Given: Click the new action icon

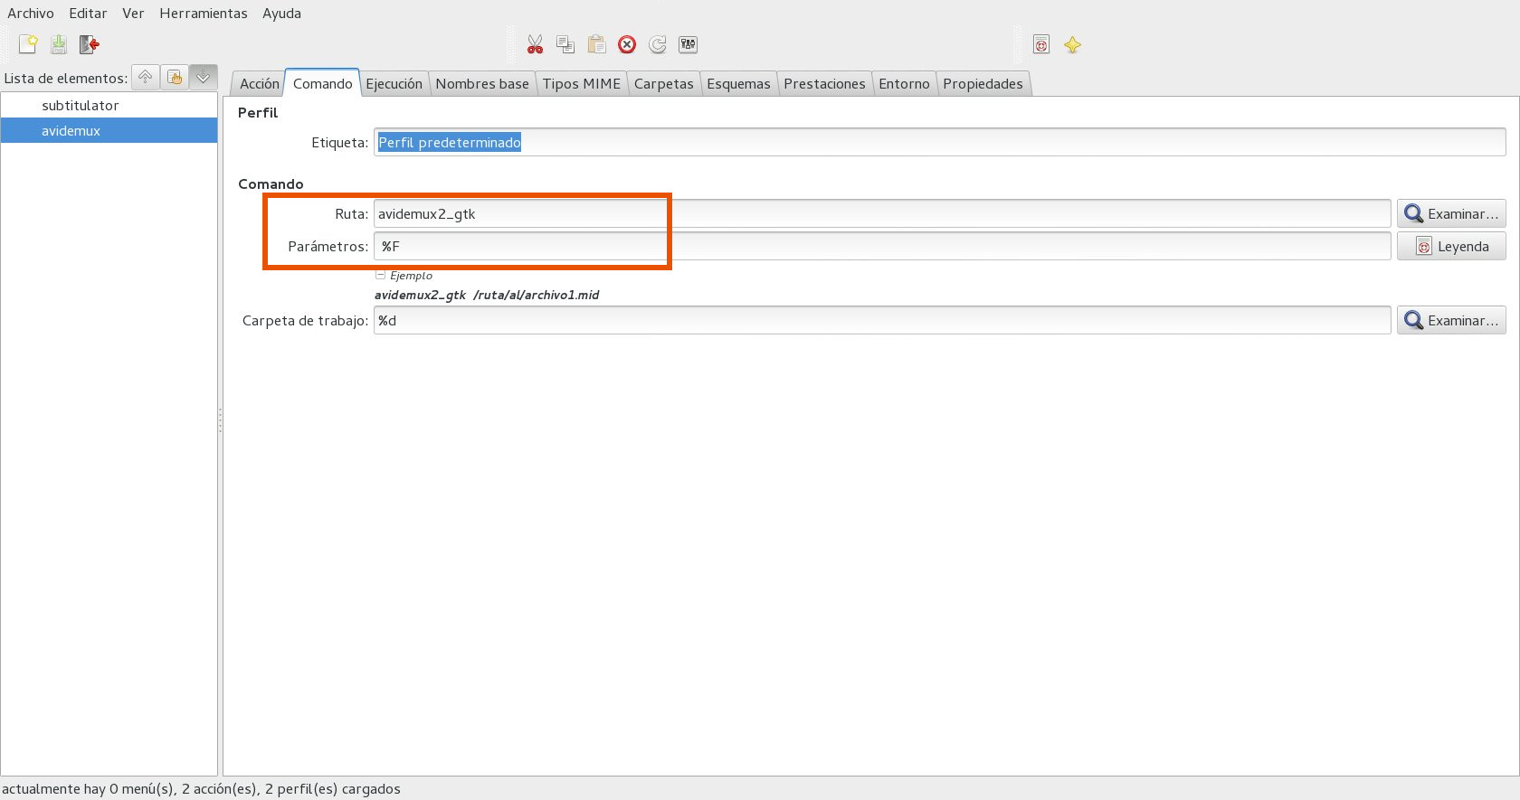Looking at the screenshot, I should pyautogui.click(x=28, y=44).
